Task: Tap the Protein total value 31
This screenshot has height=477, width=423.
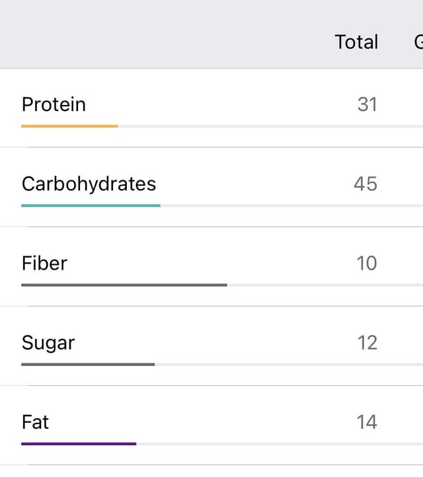Action: pos(367,104)
